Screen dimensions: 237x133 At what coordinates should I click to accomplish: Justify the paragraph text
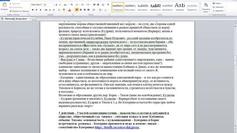click(89, 10)
